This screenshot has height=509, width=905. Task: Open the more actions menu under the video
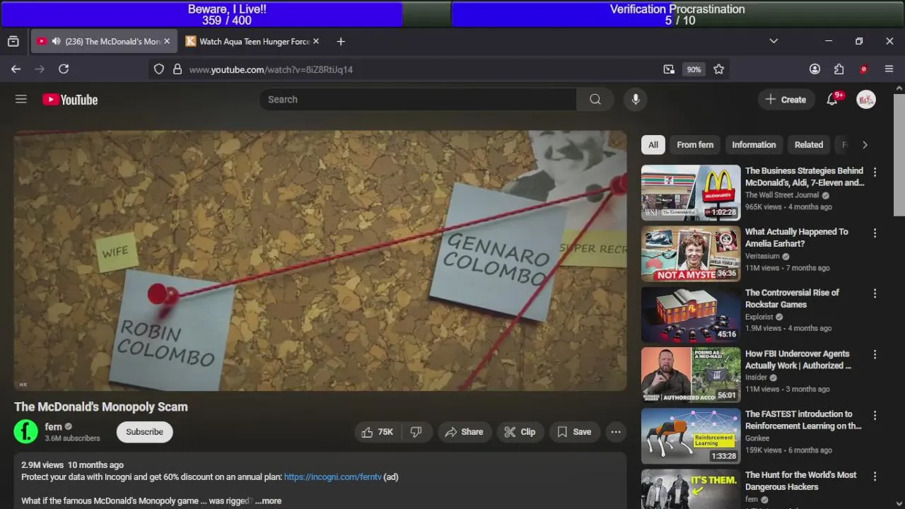click(616, 432)
